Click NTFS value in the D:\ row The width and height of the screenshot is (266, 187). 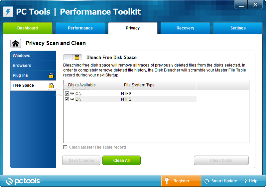coord(126,99)
